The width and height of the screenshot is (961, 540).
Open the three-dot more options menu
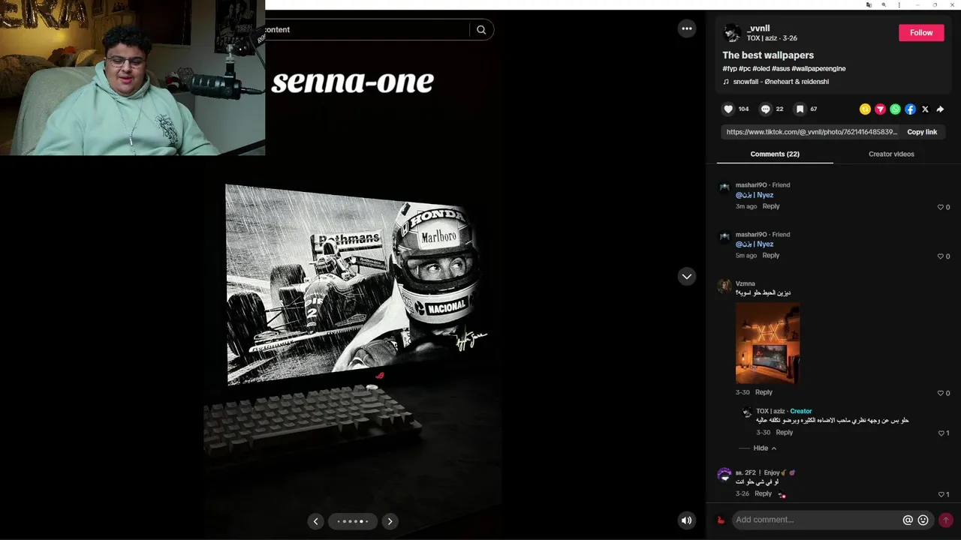(x=686, y=28)
